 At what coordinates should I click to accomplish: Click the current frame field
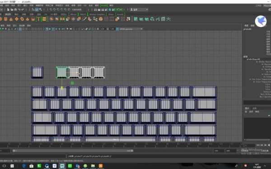click(x=249, y=146)
